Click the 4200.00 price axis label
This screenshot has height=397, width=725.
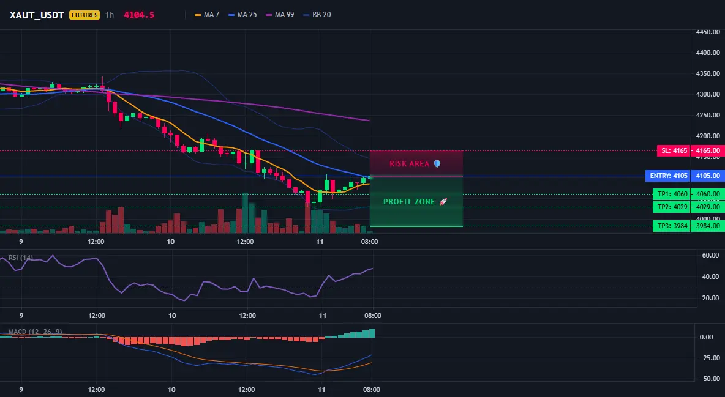click(x=708, y=136)
